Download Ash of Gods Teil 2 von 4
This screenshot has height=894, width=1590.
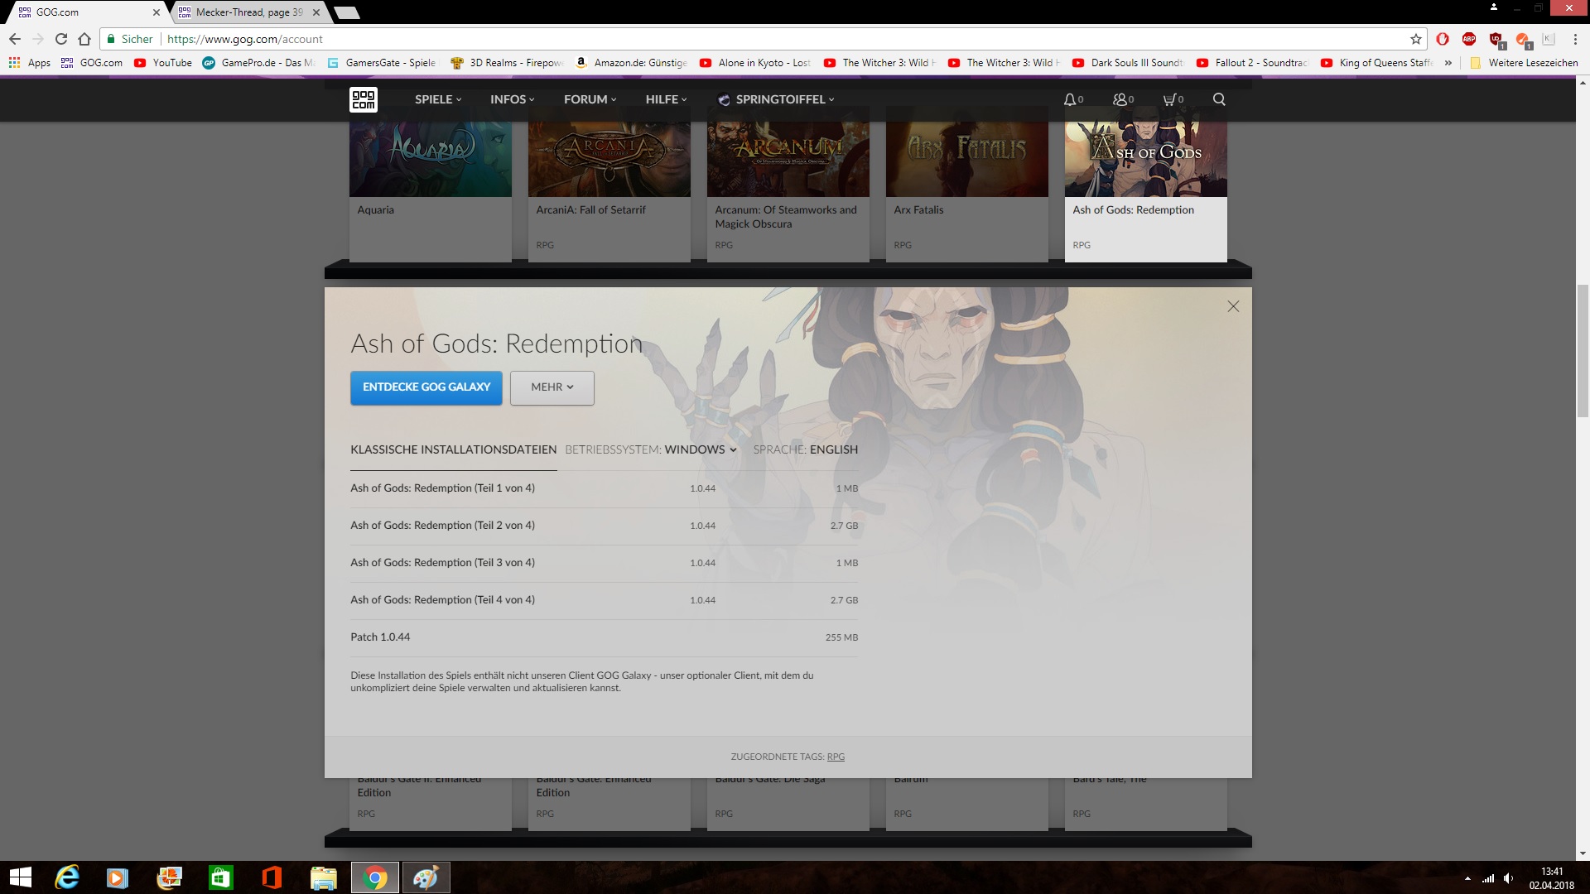click(604, 526)
